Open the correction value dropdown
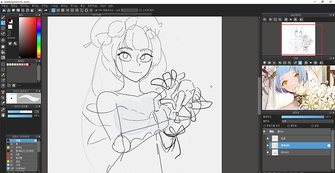Screen dimensions: 335x173 click(129, 10)
